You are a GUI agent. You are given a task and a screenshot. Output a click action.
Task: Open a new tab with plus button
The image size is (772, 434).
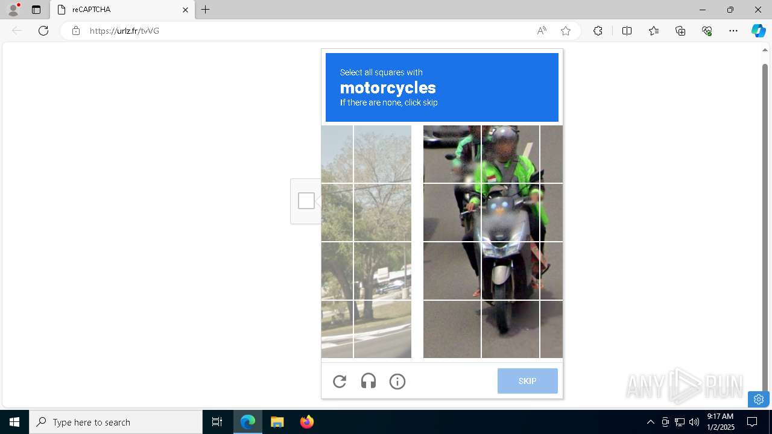tap(206, 10)
